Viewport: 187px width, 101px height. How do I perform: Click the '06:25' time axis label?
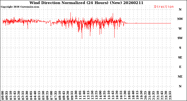47,96
